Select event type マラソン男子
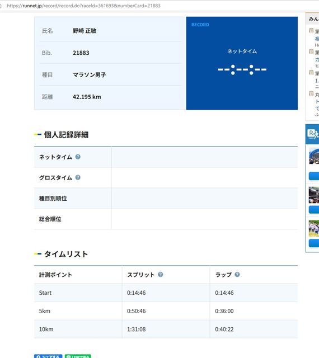The width and height of the screenshot is (319, 358). click(90, 75)
